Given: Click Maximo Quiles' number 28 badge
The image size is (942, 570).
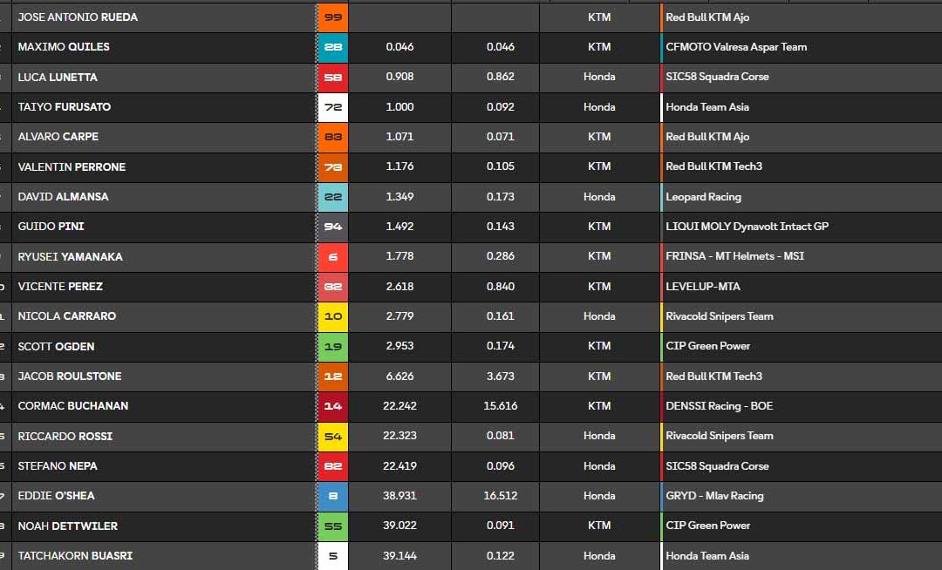Looking at the screenshot, I should 332,47.
